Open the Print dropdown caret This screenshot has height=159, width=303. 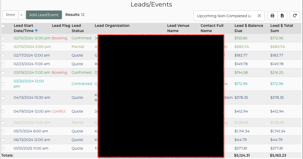(21, 15)
